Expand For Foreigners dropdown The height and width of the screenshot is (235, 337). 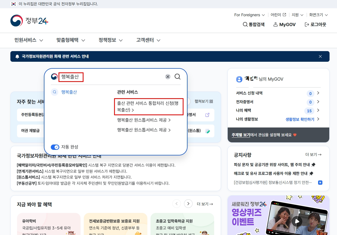tap(249, 15)
